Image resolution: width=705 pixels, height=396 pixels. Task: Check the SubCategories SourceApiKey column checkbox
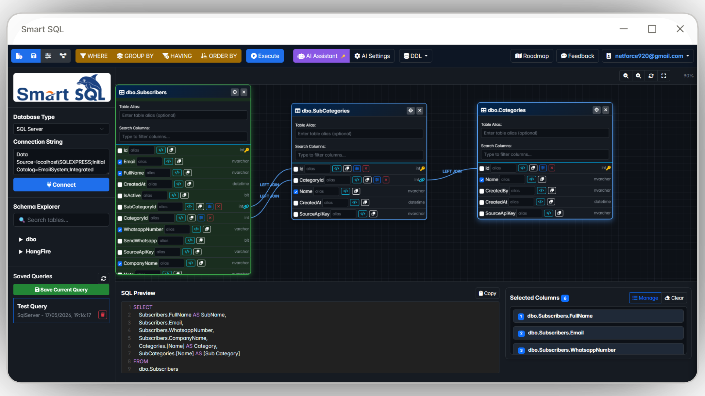pyautogui.click(x=296, y=214)
